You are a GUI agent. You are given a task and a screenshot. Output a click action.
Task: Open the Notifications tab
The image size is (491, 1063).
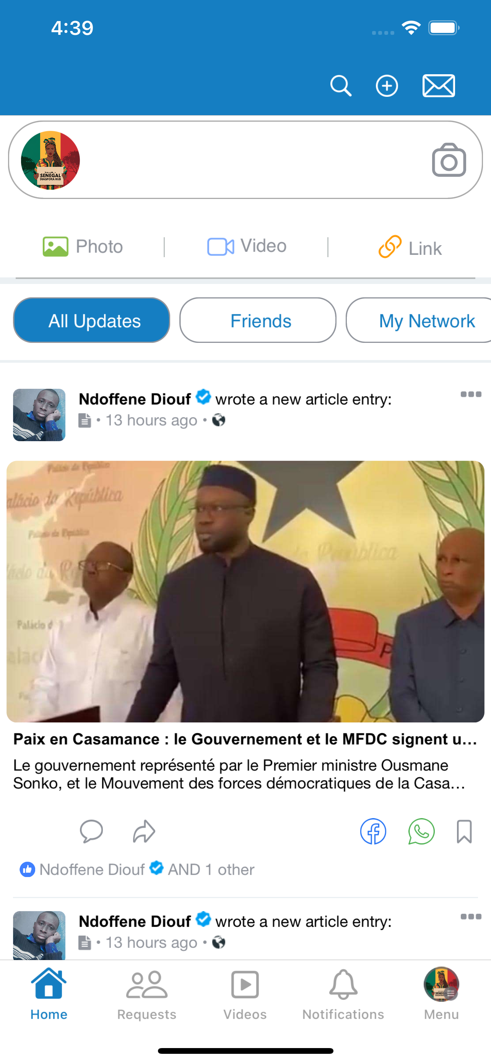(x=343, y=995)
